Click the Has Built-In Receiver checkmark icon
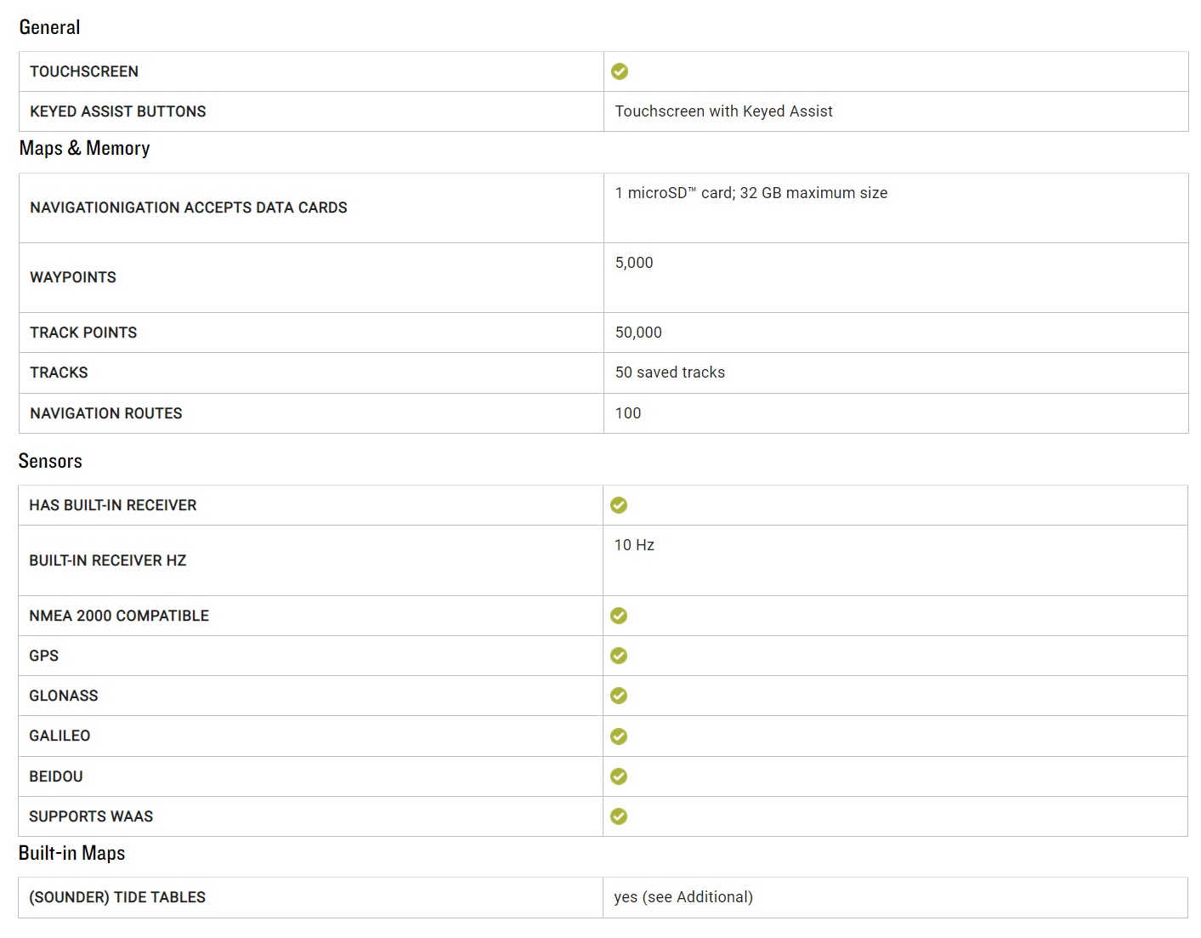The width and height of the screenshot is (1201, 938). pos(619,505)
